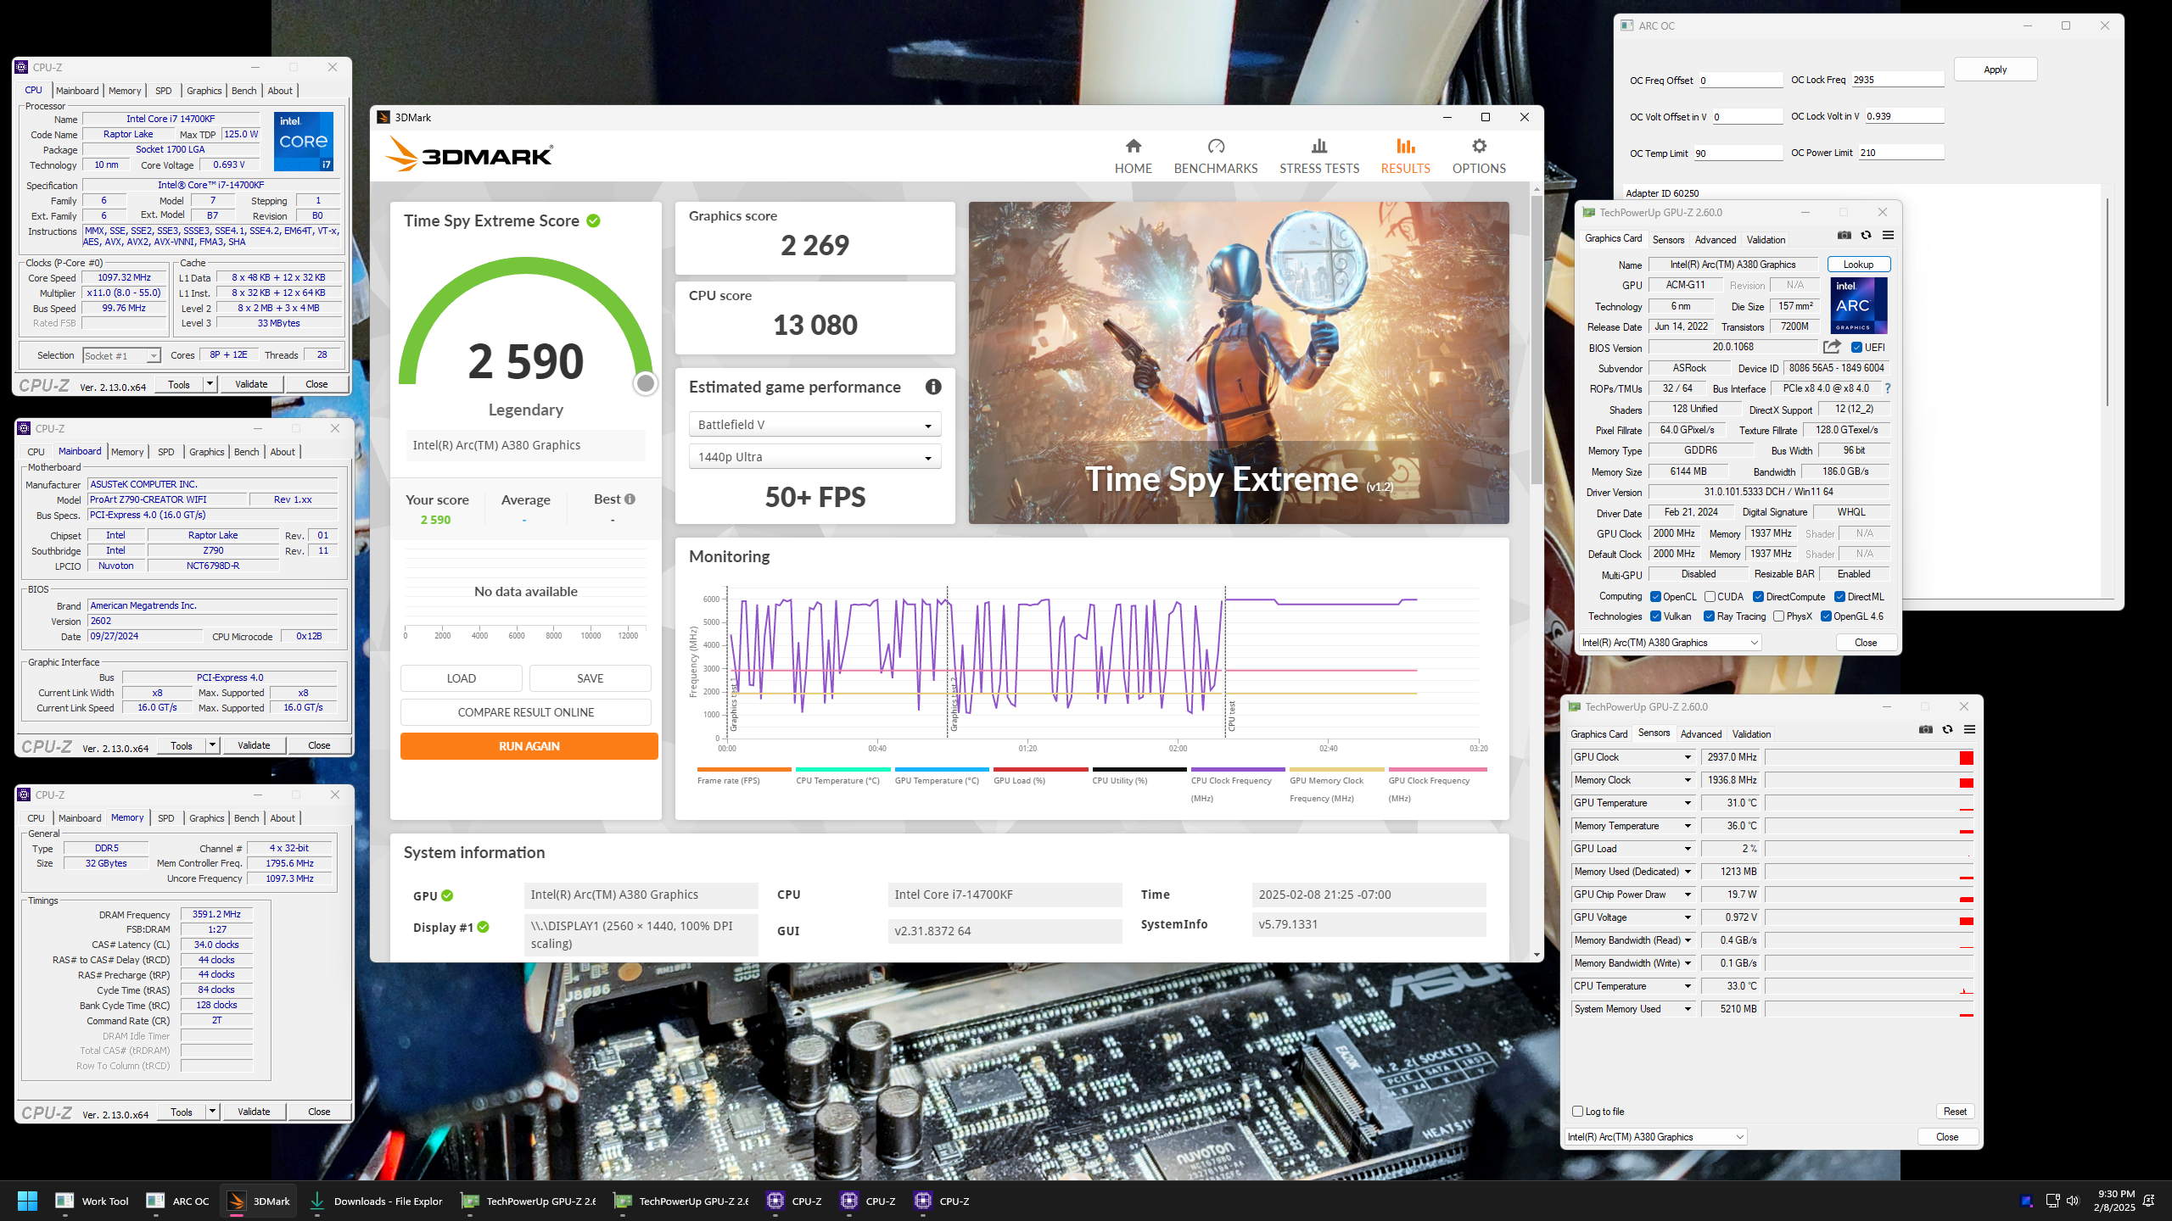Click the OC Power Limit input field
Image resolution: width=2172 pixels, height=1221 pixels.
click(1900, 153)
